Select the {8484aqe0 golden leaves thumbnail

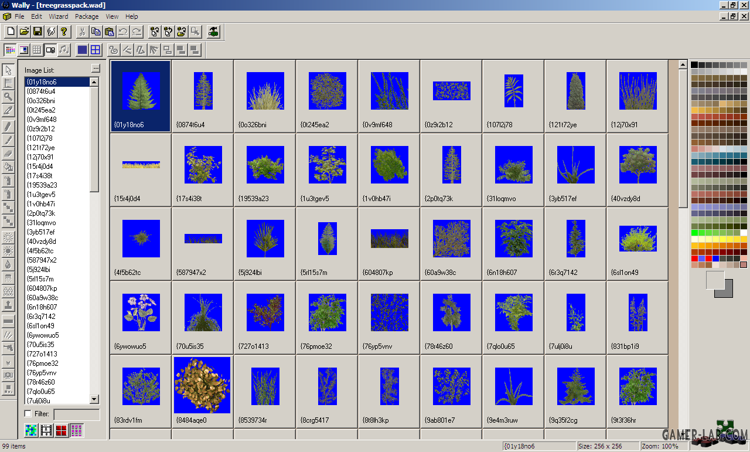[x=202, y=391]
